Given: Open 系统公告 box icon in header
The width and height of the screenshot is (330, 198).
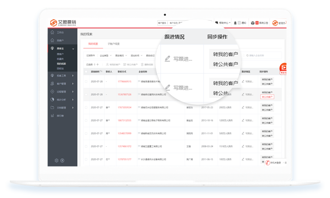Looking at the screenshot, I should pos(252,22).
